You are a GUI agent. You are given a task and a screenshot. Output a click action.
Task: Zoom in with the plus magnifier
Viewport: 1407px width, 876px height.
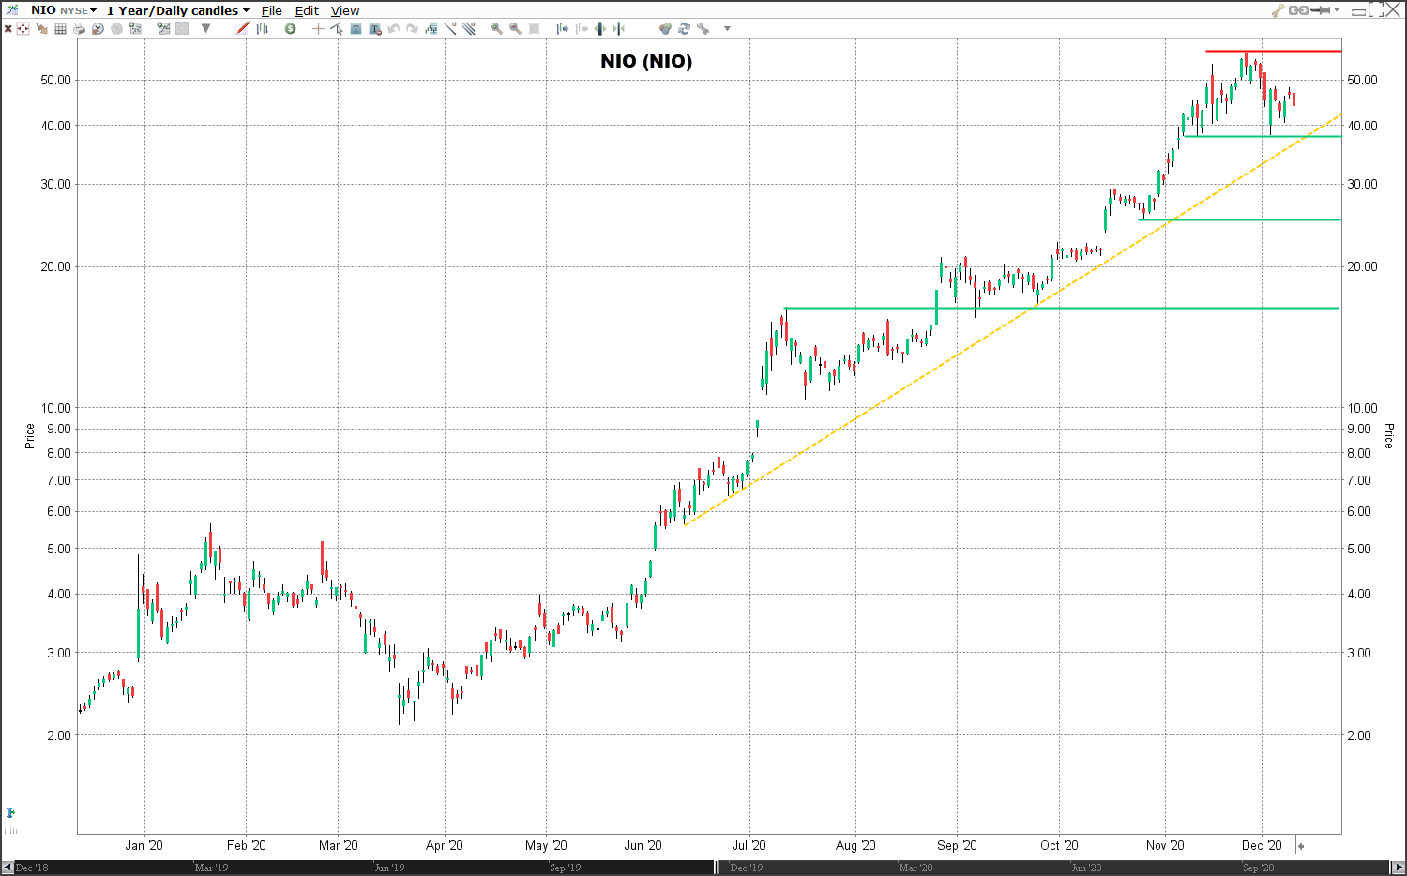coord(496,29)
